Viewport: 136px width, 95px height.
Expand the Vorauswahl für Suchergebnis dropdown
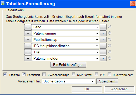click(68, 81)
